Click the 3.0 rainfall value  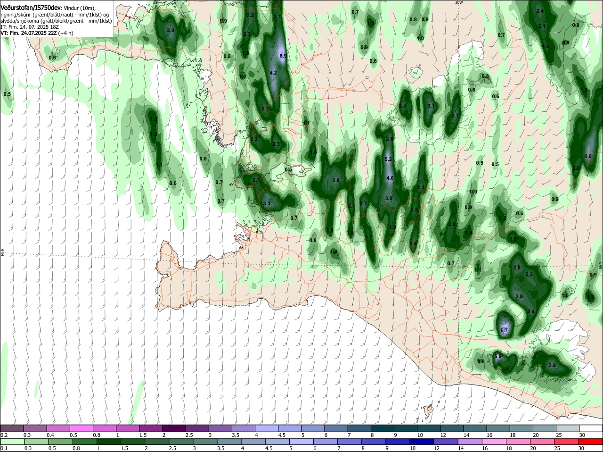pos(389,199)
